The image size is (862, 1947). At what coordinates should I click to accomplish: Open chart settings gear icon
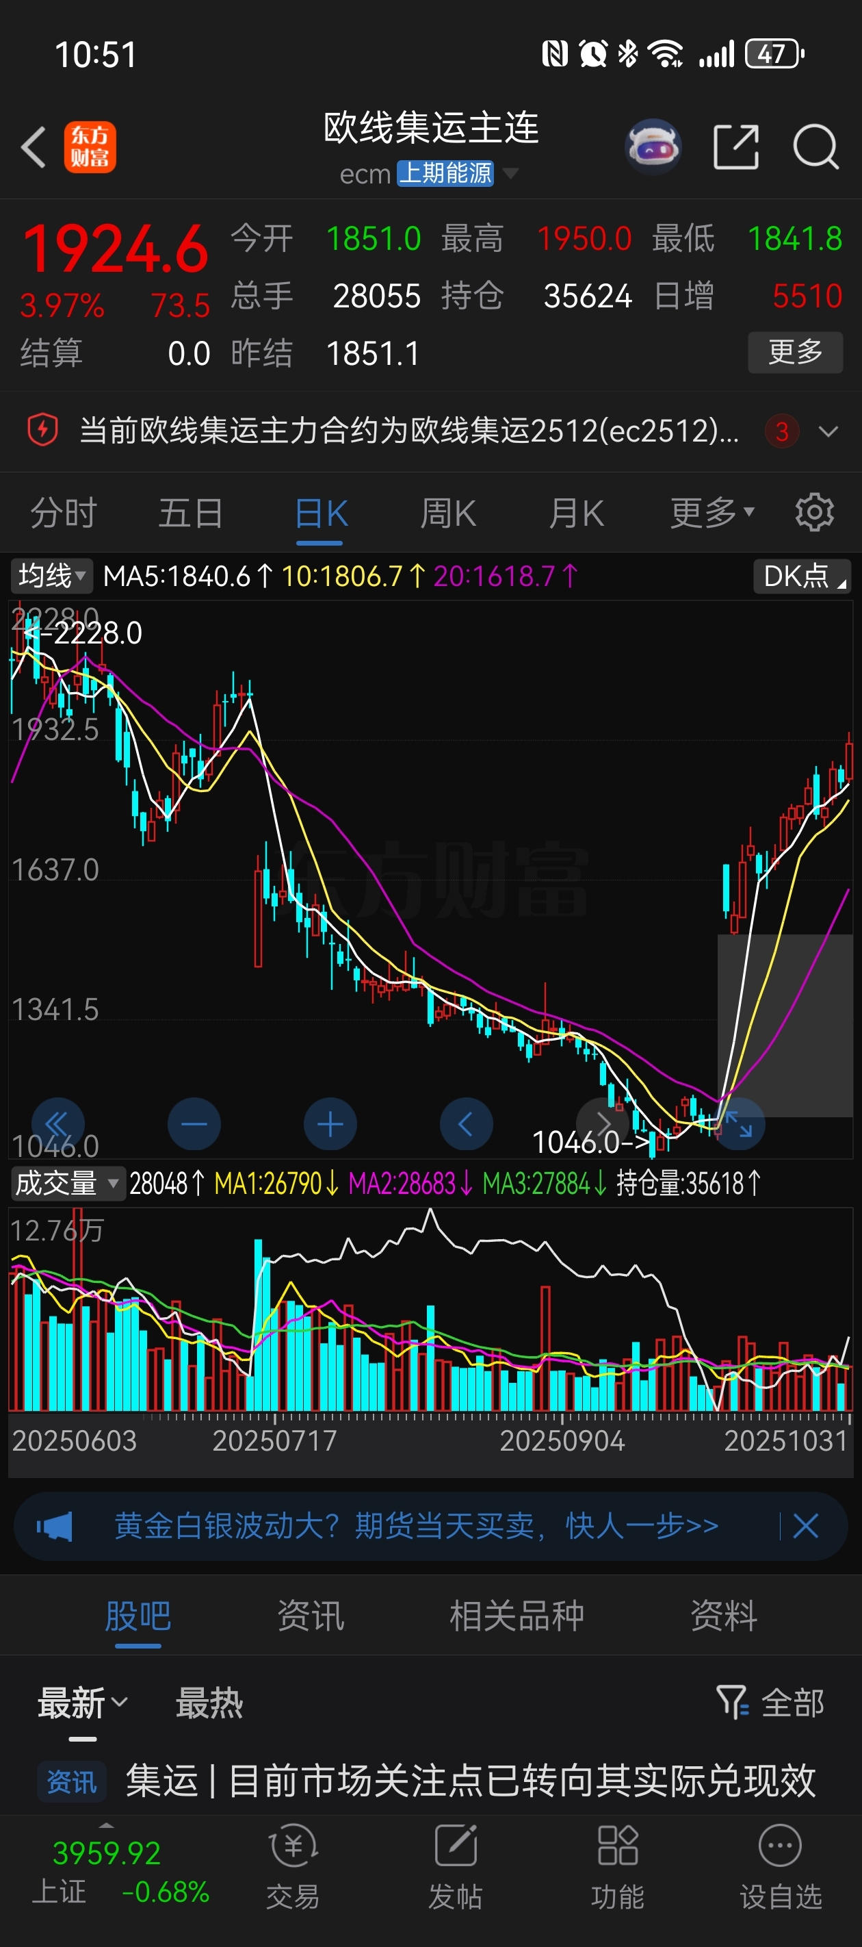814,513
